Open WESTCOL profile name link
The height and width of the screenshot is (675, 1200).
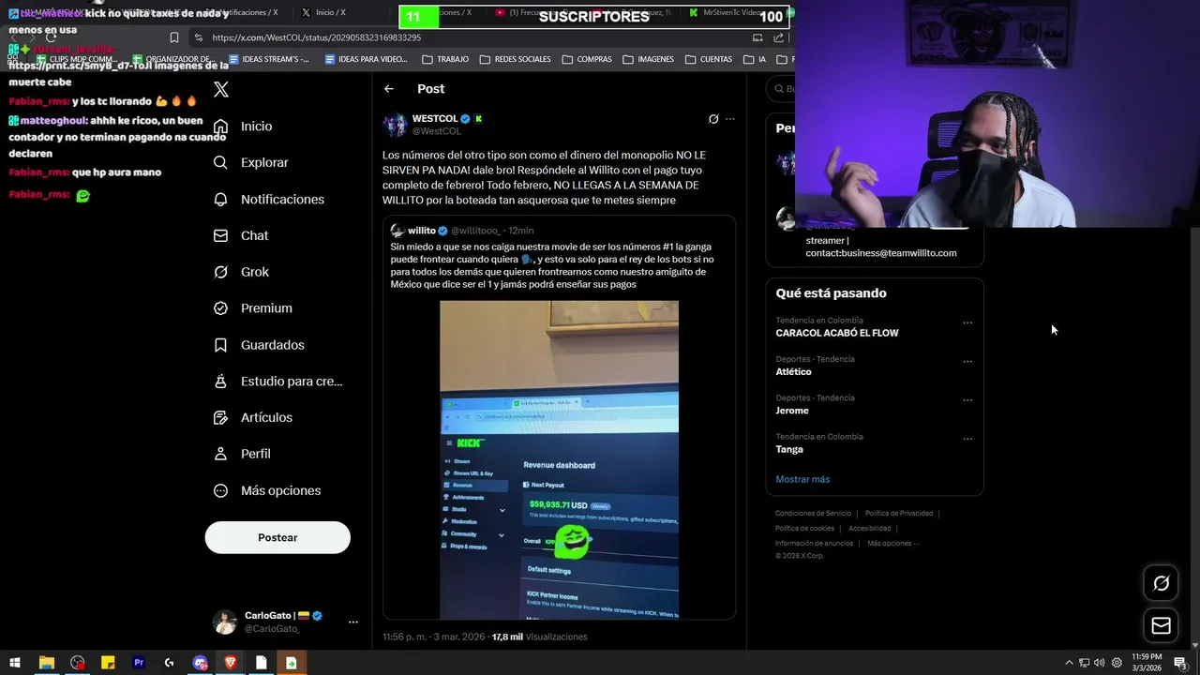[435, 119]
